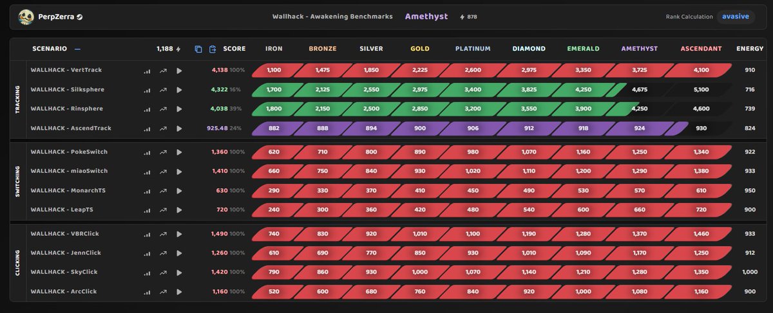Open leaderboard bars icon for JennClick
773x313 pixels.
[147, 253]
